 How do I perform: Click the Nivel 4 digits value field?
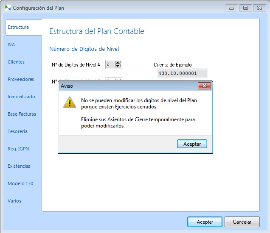(110, 64)
